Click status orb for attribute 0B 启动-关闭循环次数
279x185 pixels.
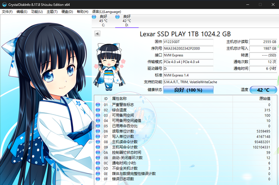pos(98,158)
